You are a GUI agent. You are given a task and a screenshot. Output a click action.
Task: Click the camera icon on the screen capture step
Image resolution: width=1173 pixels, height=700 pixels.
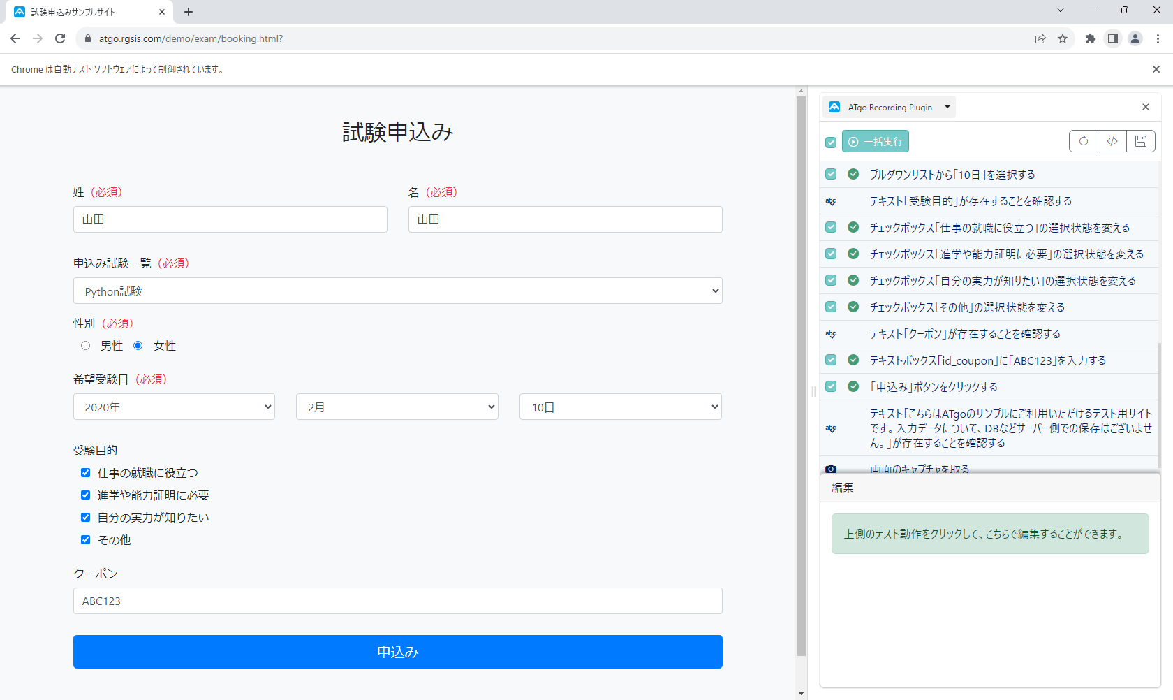830,469
